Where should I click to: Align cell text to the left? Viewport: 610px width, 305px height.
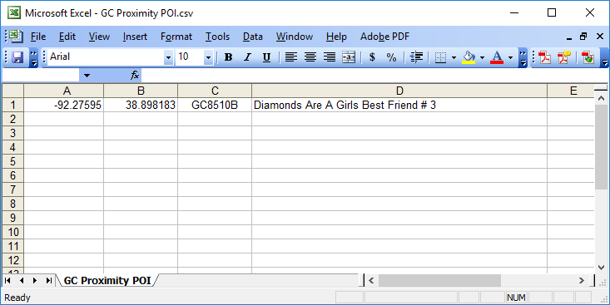pyautogui.click(x=291, y=57)
